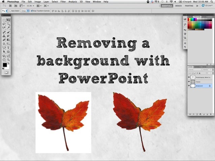
Task: Select the 3D Camera Orbit tool
Action: 8,56
